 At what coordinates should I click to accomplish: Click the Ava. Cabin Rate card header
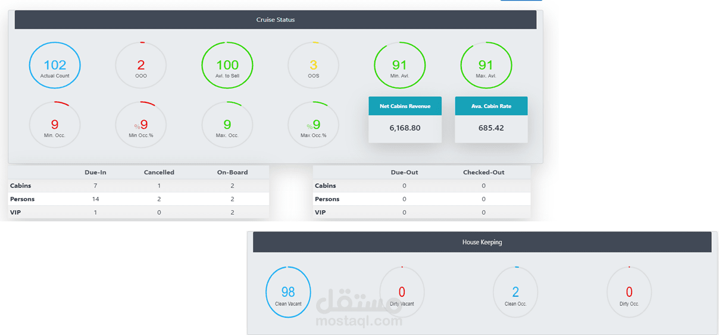tap(492, 106)
